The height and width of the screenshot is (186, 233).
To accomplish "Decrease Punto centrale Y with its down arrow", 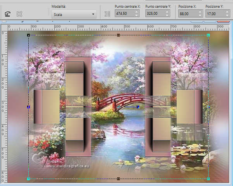I will (x=167, y=15).
